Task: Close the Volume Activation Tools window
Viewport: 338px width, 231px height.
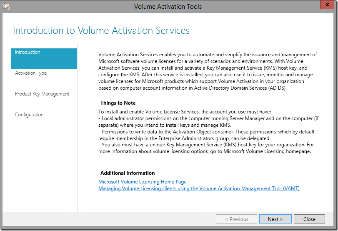Action: [x=327, y=5]
